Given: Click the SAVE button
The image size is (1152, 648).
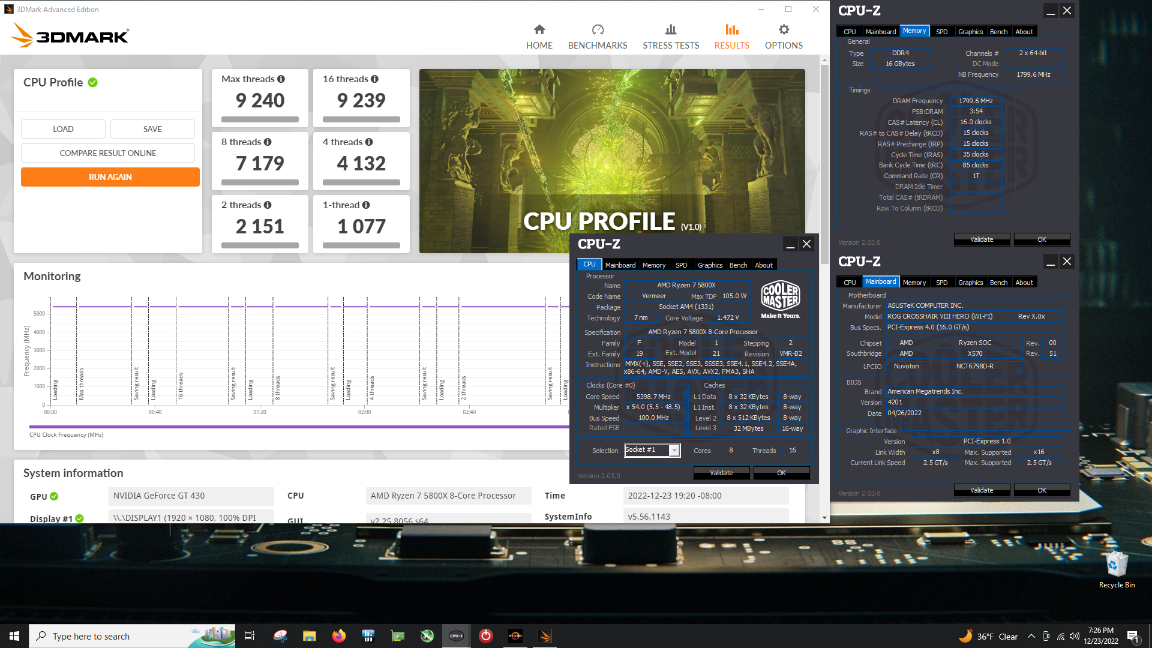Looking at the screenshot, I should click(x=152, y=129).
